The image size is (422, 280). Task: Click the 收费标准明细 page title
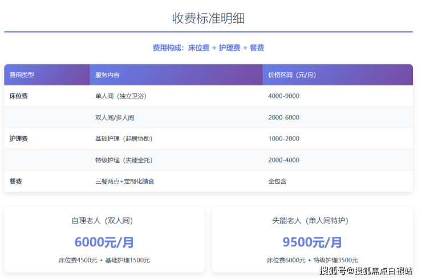click(x=208, y=18)
